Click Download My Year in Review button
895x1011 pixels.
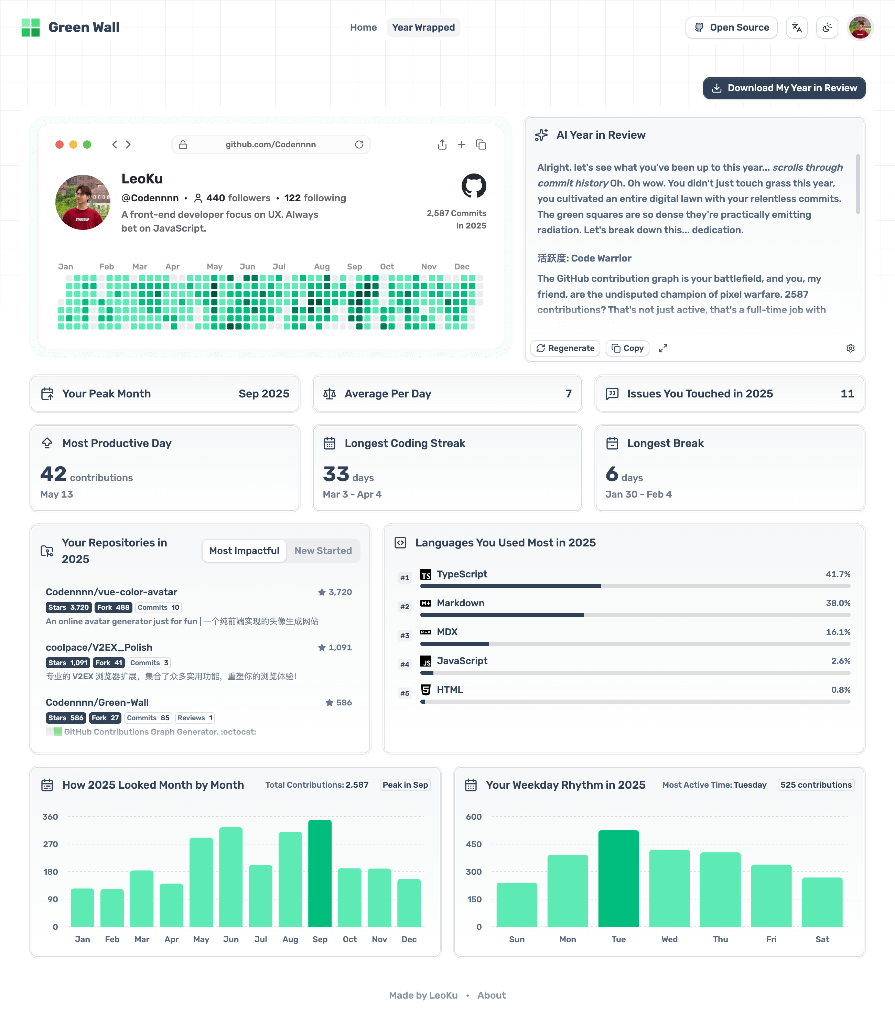coord(784,88)
